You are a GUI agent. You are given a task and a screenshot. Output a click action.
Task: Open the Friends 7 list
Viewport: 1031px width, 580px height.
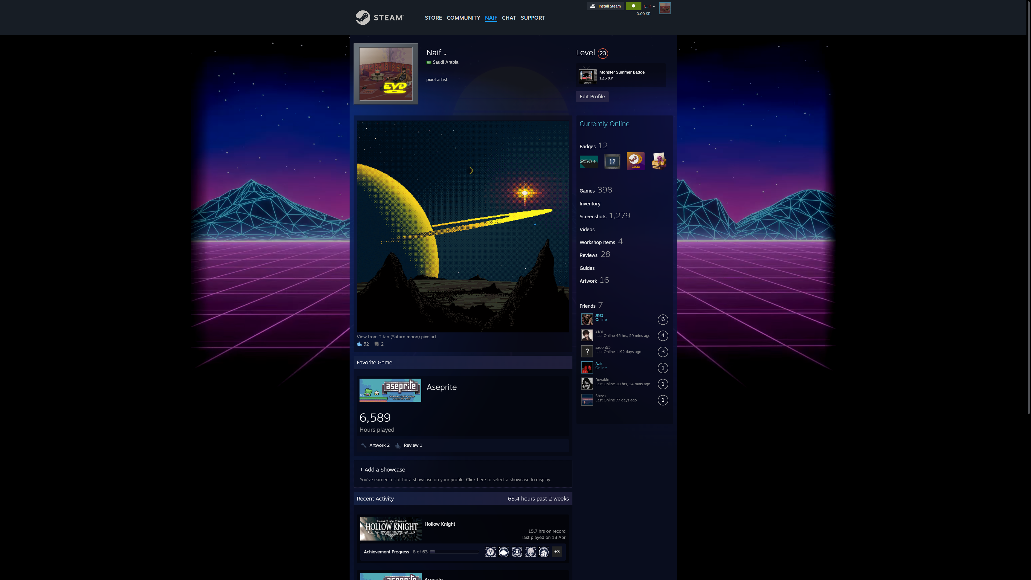click(591, 305)
